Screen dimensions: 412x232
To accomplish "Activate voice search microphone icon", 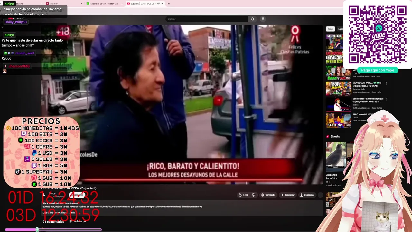I will click(x=263, y=19).
